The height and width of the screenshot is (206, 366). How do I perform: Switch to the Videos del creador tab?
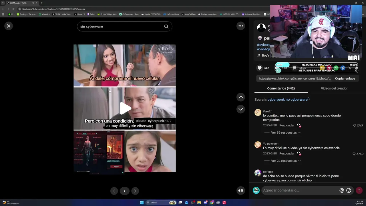click(x=334, y=88)
